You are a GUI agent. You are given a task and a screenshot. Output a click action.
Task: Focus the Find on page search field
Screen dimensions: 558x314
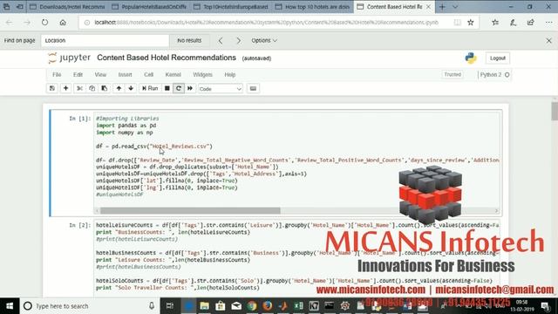pyautogui.click(x=105, y=41)
